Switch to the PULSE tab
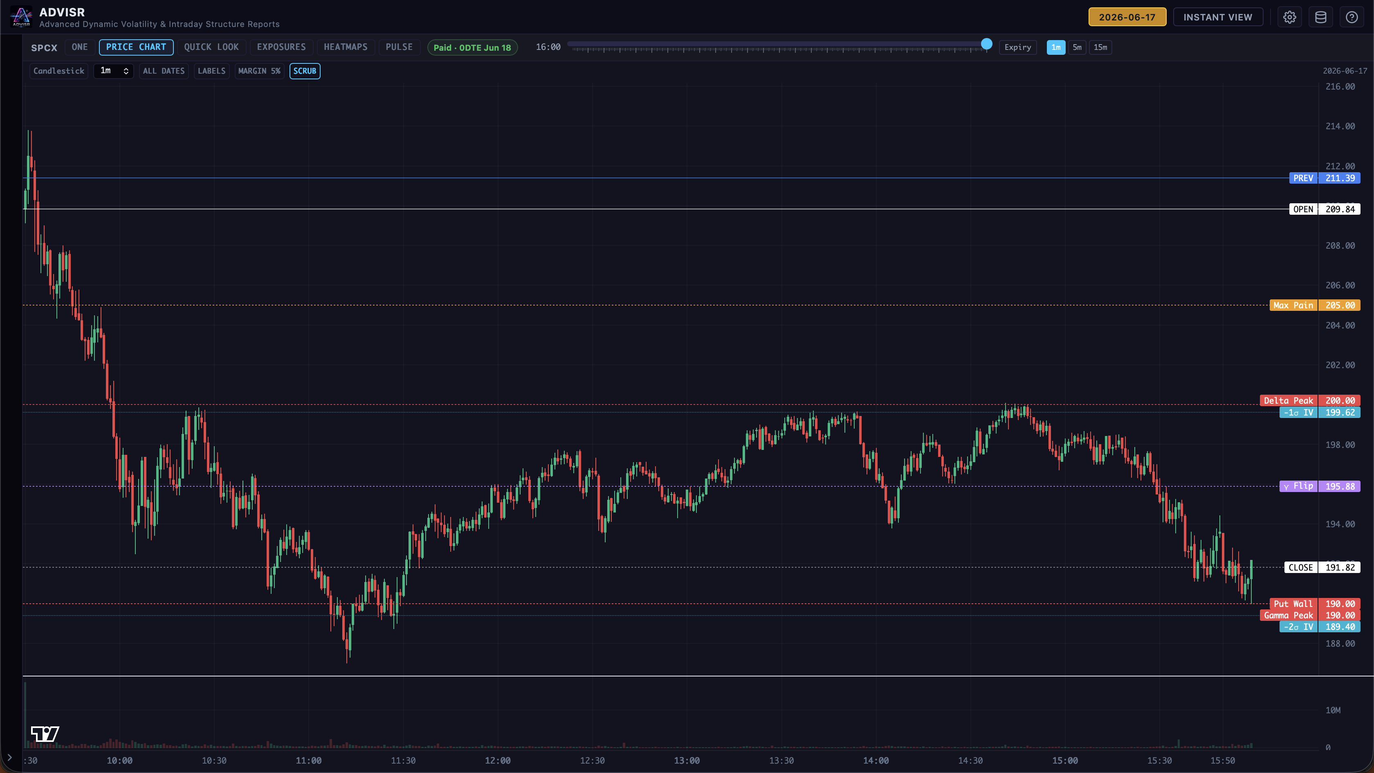This screenshot has height=773, width=1374. pos(399,47)
